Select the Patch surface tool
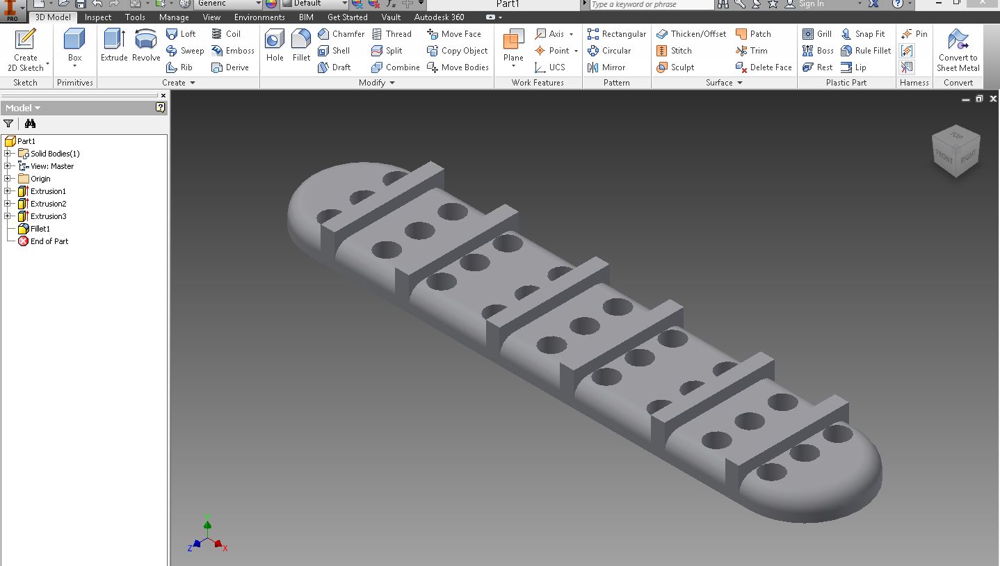1000x566 pixels. coord(753,34)
